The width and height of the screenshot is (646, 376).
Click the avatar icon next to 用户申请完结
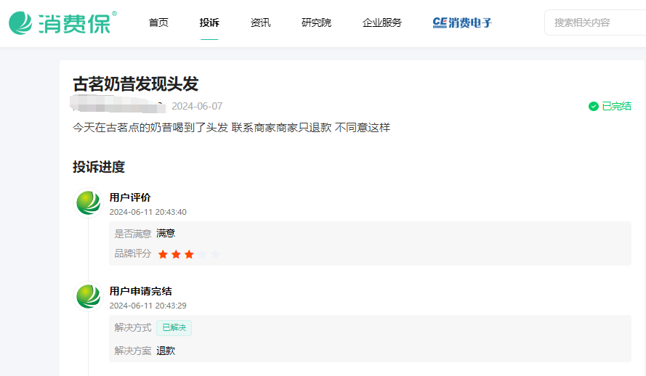88,297
